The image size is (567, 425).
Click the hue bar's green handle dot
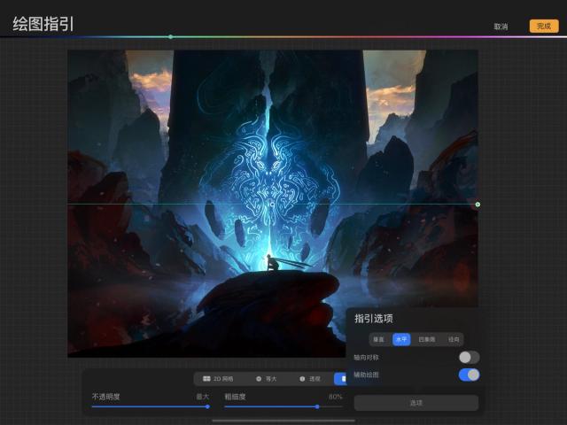coord(171,37)
